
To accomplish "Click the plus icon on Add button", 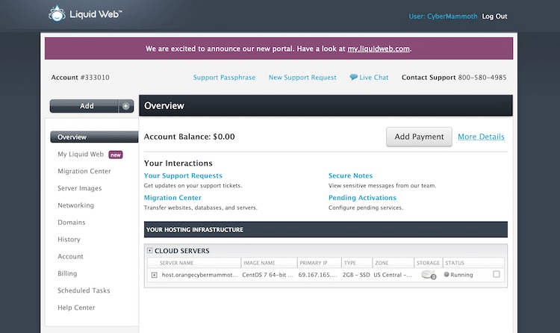I will tap(125, 106).
